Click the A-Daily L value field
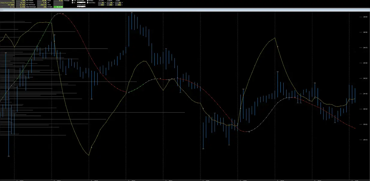Screen dimensions: 370x181 pos(119,5)
